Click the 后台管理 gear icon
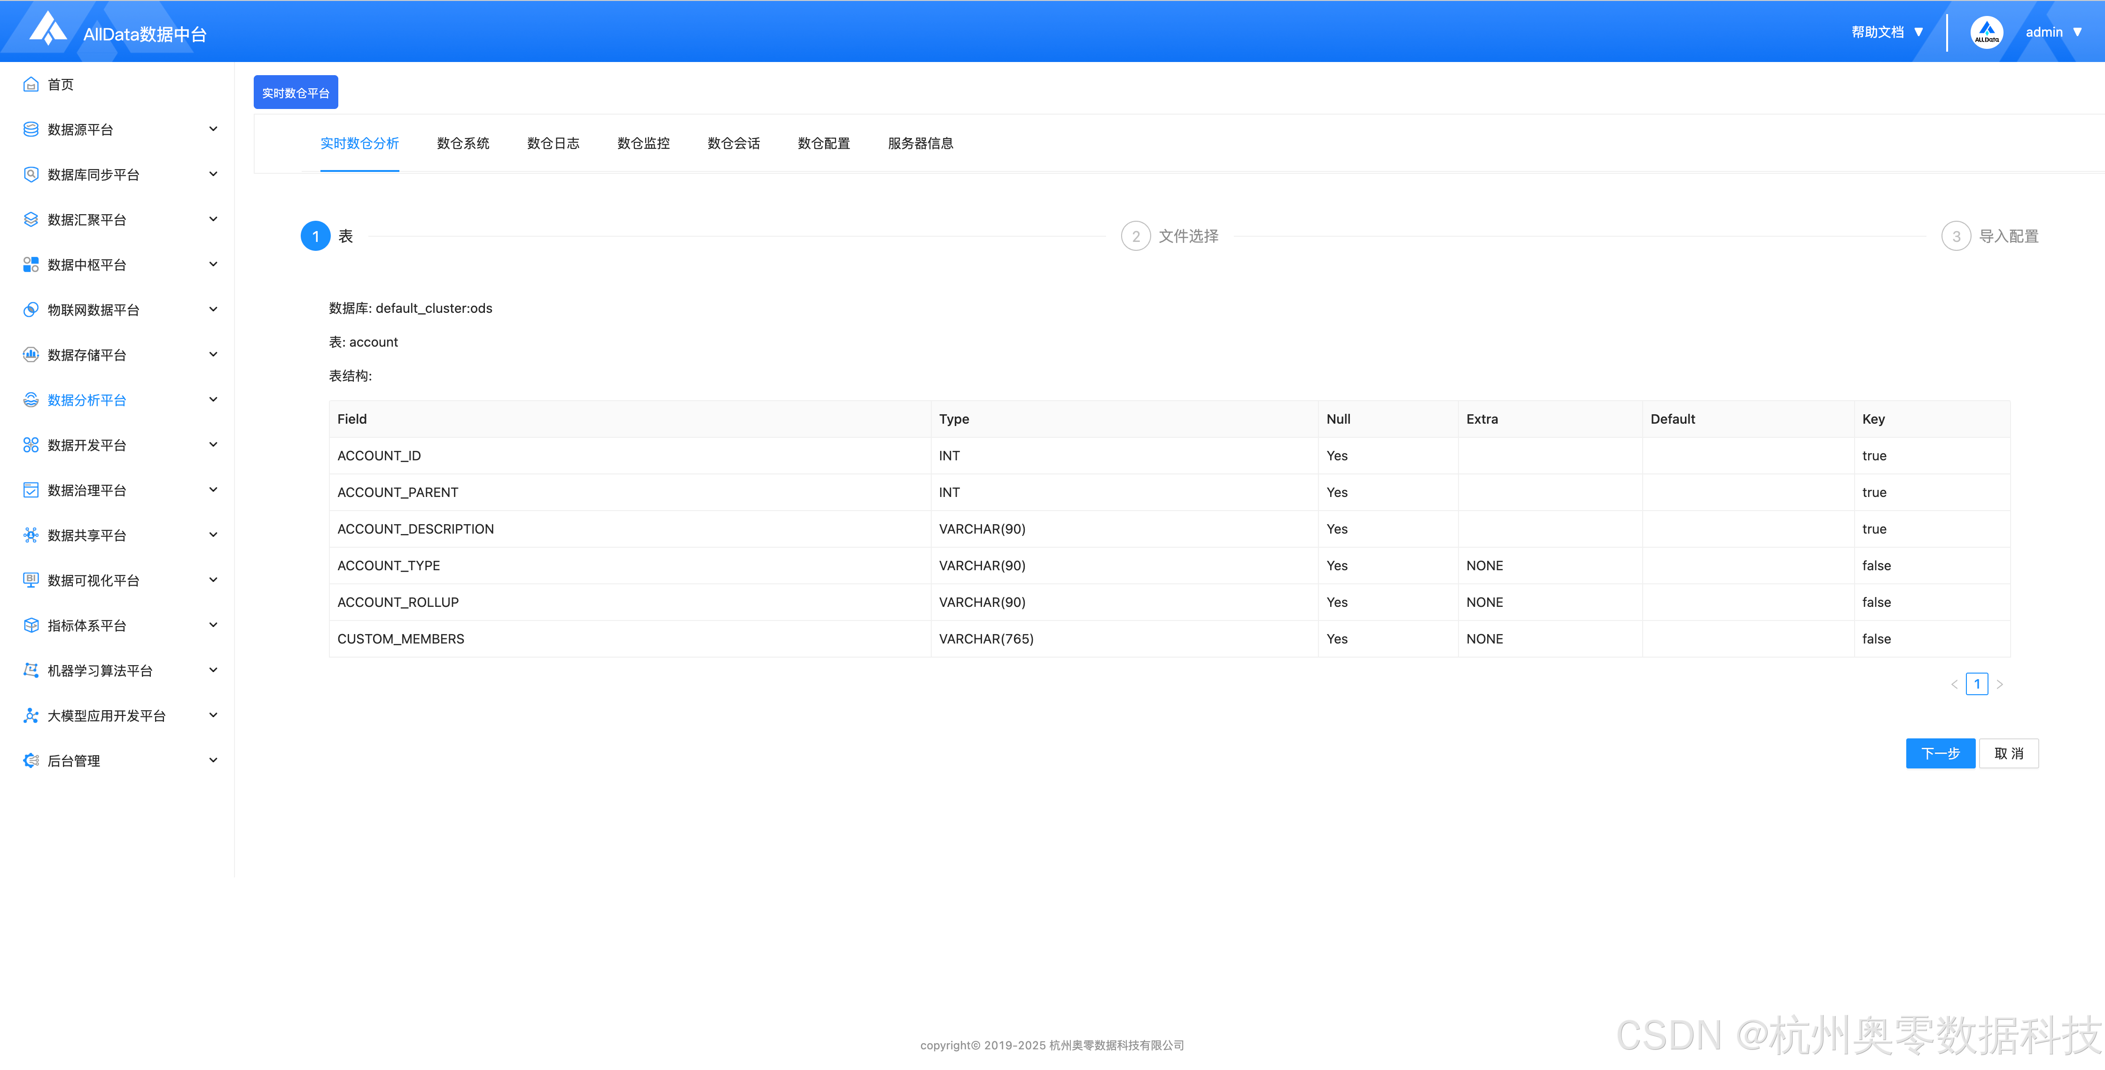2105x1070 pixels. (x=31, y=760)
